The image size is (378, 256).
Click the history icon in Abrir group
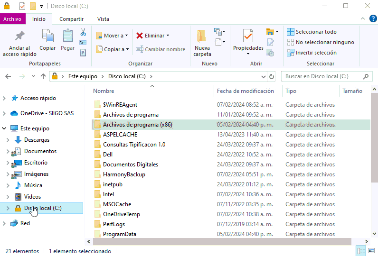click(270, 53)
